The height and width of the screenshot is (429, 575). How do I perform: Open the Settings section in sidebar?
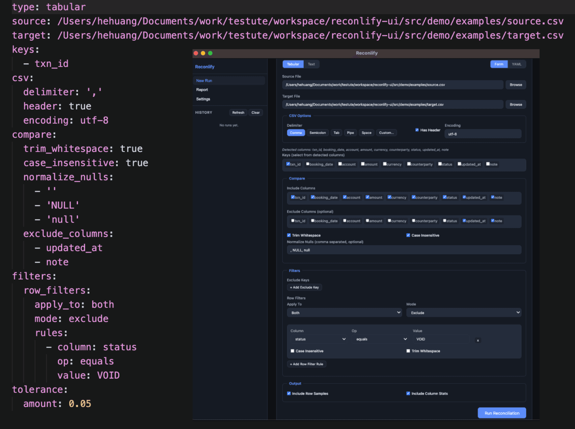point(203,99)
